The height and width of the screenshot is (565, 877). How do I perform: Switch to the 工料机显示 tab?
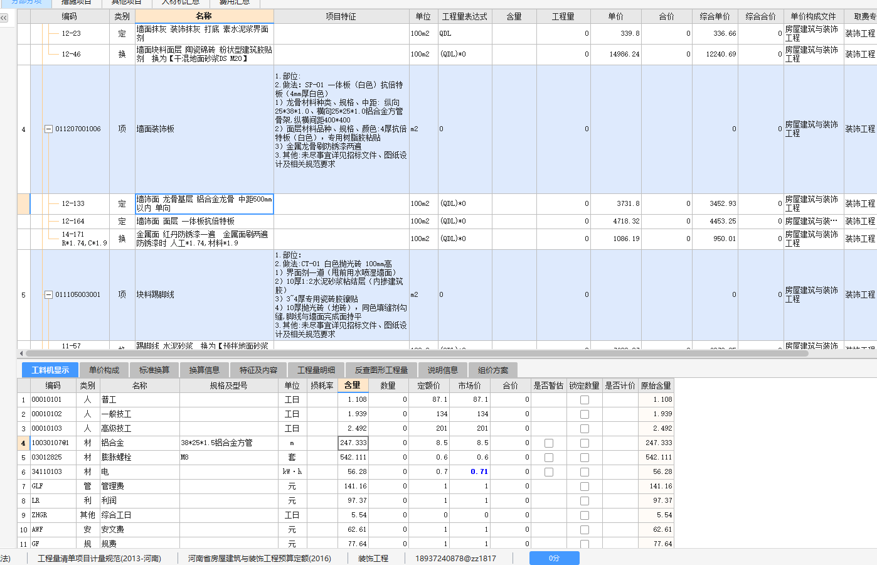point(50,370)
